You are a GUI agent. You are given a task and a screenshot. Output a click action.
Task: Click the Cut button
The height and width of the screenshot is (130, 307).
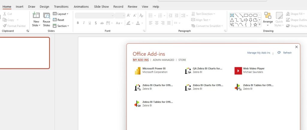tap(7, 14)
